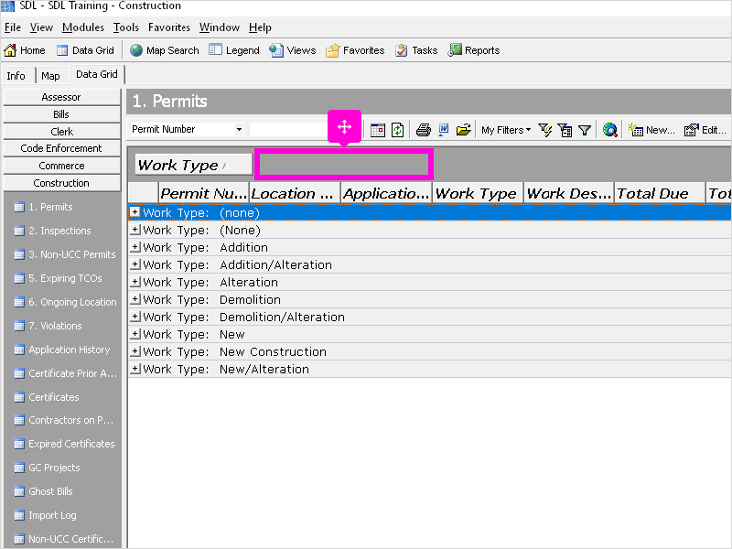Select the Code Enforcement module button
732x549 pixels.
[x=61, y=148]
